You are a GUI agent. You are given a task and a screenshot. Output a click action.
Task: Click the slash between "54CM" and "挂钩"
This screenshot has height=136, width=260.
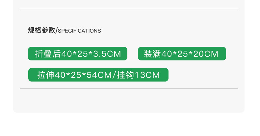(x=115, y=75)
